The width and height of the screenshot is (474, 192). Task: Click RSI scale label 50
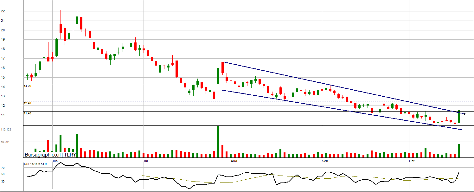tap(3, 174)
